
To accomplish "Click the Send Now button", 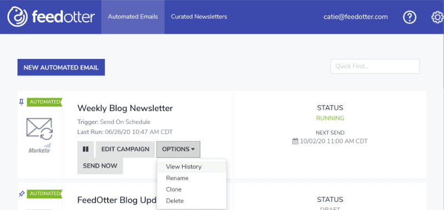I will [100, 166].
